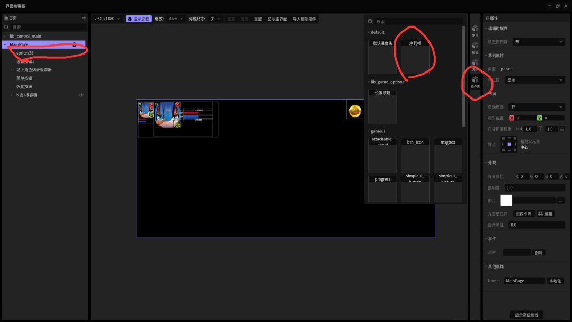
Task: Select the top-left anchor point
Action: 504,138
